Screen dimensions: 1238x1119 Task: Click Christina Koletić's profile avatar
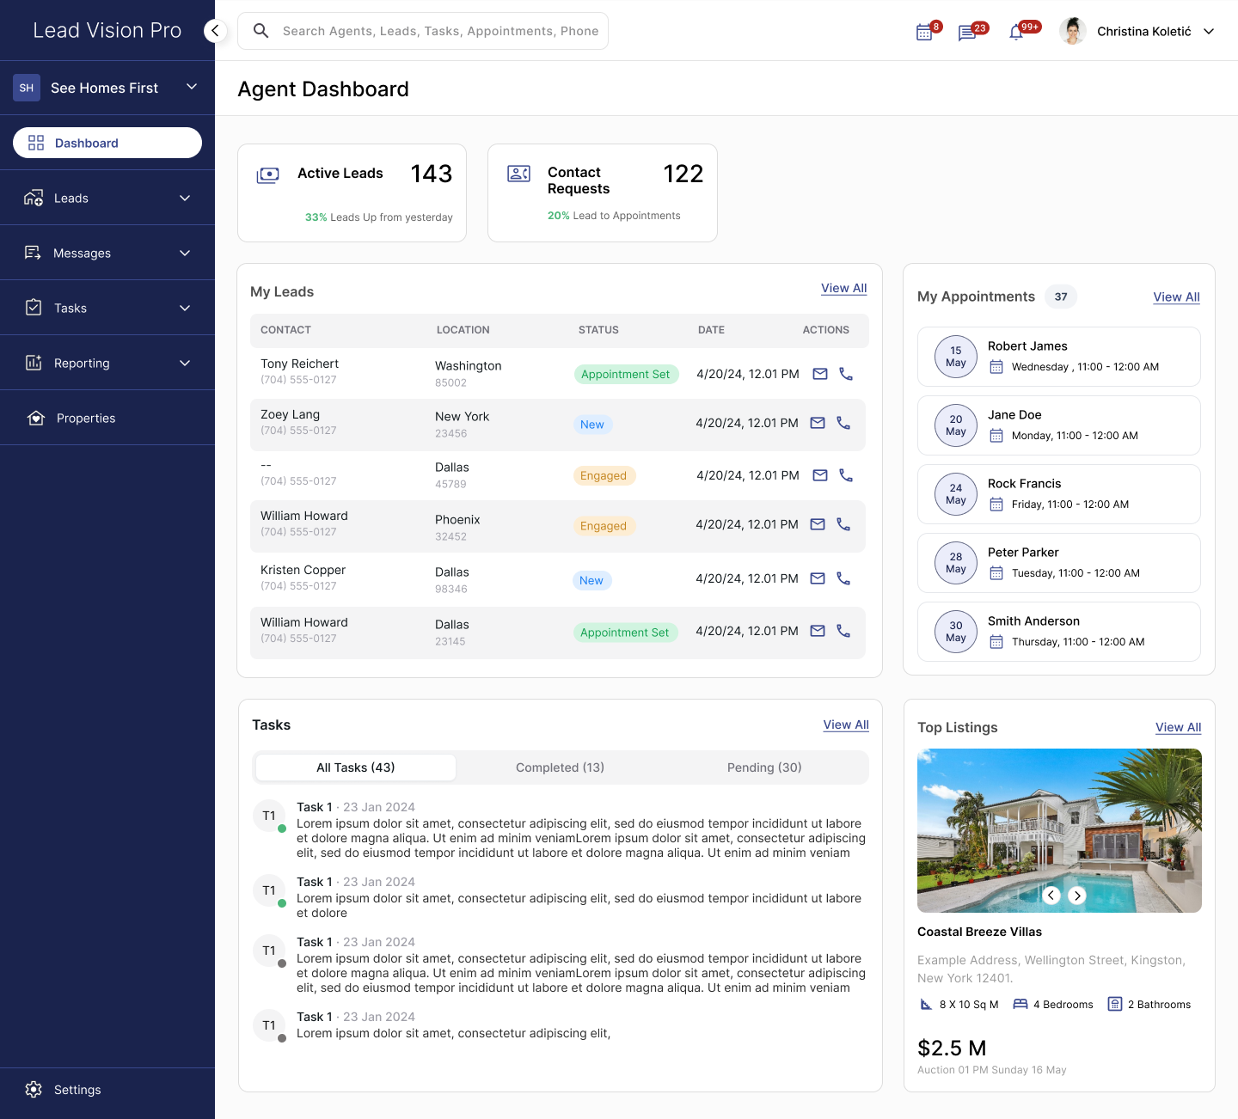[1073, 31]
